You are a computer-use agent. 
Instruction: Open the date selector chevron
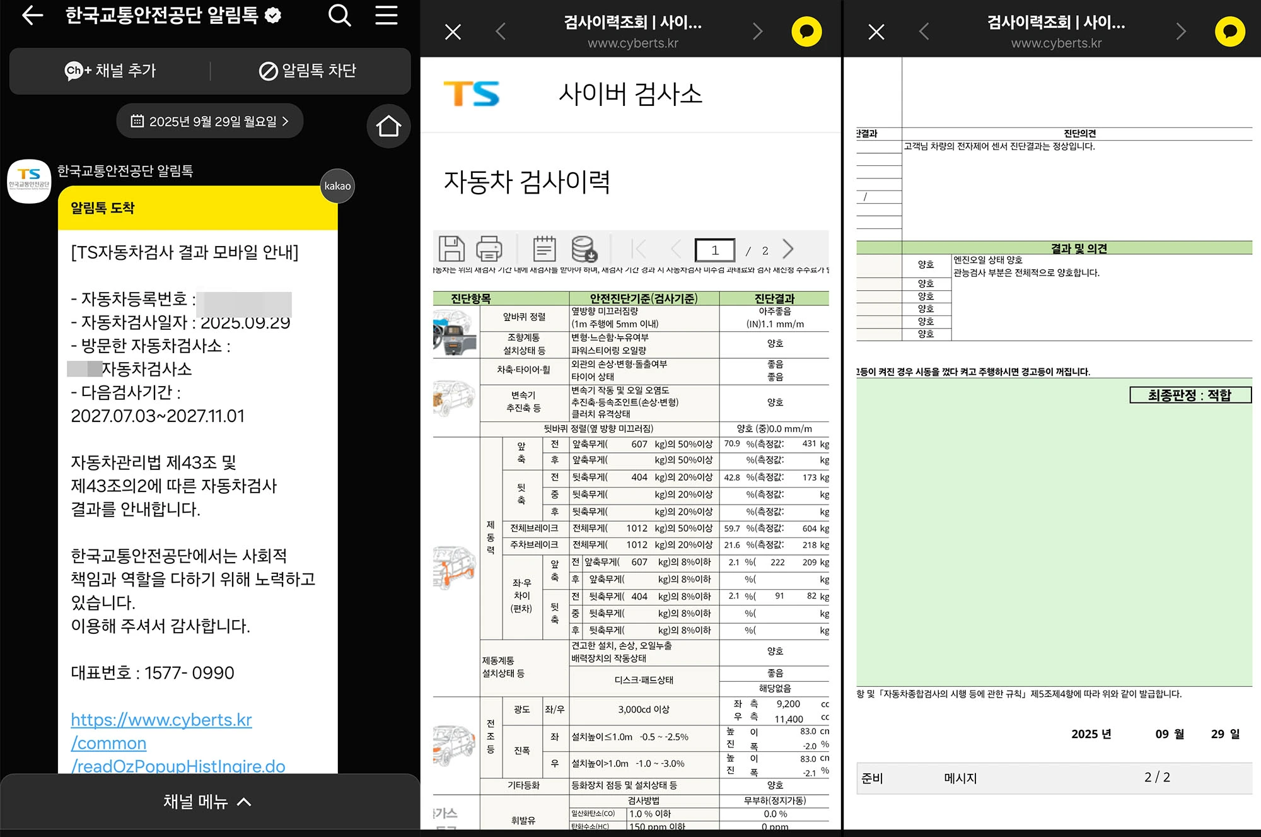(287, 120)
